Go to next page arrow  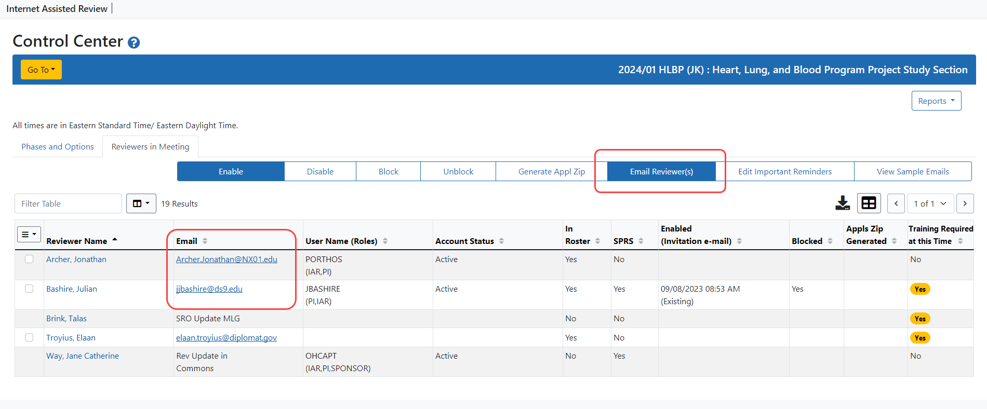tap(965, 203)
